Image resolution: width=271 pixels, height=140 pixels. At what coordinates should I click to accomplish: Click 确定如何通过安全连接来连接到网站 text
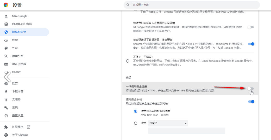(147, 104)
